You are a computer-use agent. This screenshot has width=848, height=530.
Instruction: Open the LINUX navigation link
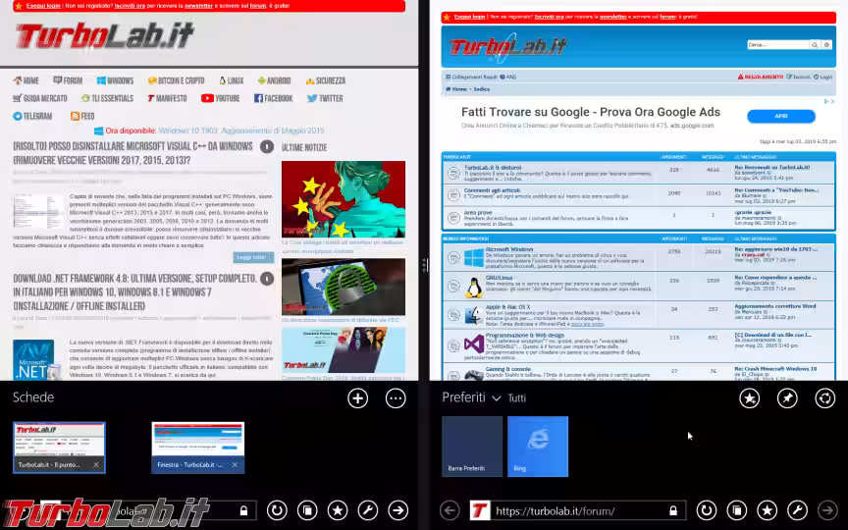[x=232, y=80]
